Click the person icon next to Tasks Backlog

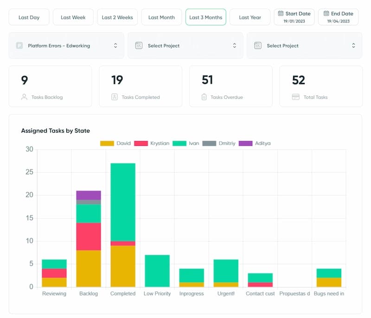click(24, 97)
